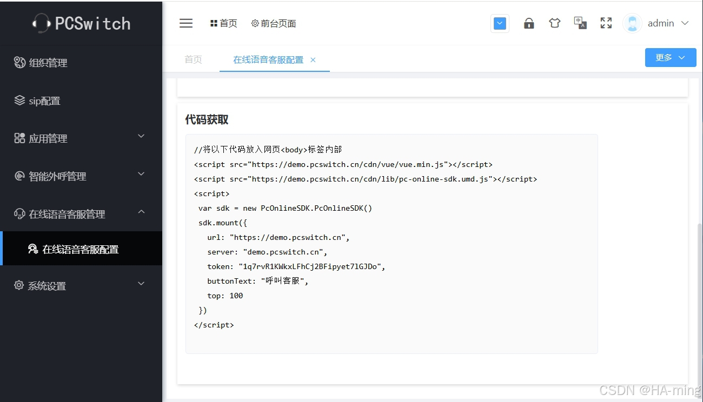The width and height of the screenshot is (703, 402).
Task: Toggle fullscreen mode icon
Action: (606, 23)
